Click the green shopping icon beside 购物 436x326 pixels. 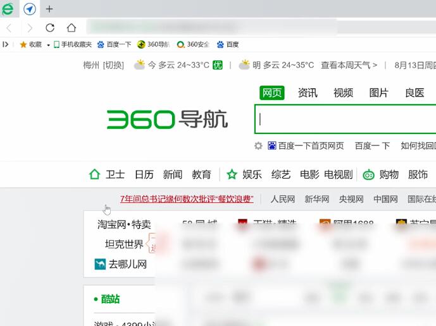pyautogui.click(x=369, y=174)
